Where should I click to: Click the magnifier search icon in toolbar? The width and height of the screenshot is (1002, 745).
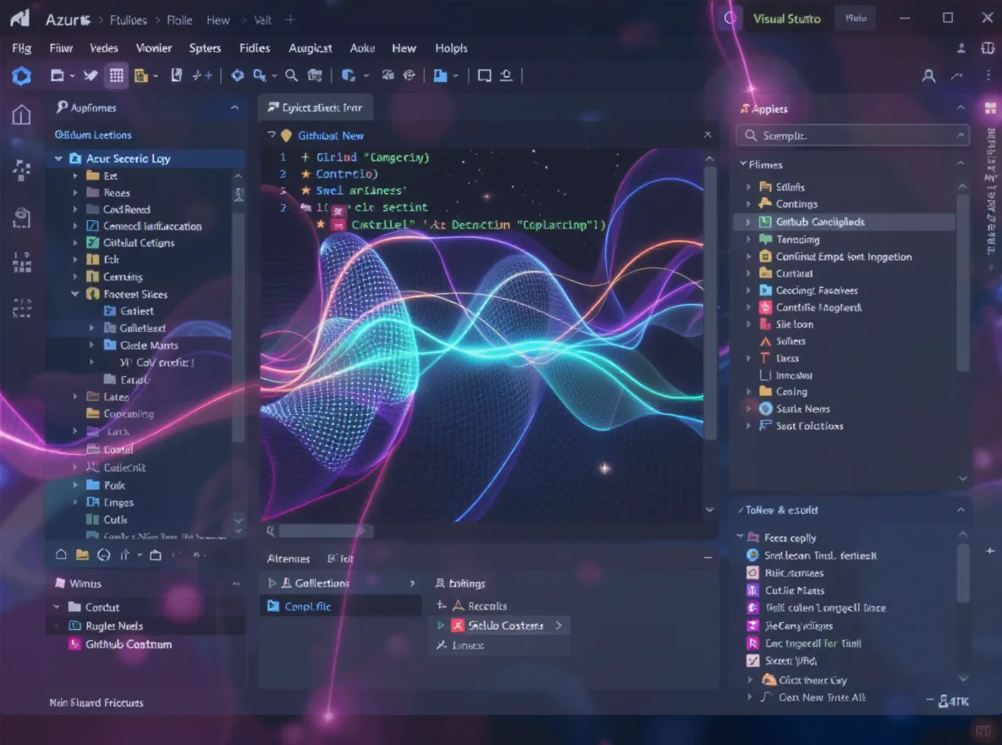click(291, 75)
